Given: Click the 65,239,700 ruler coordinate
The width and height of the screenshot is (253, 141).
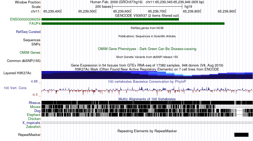Looking at the screenshot, I should click(x=157, y=11).
